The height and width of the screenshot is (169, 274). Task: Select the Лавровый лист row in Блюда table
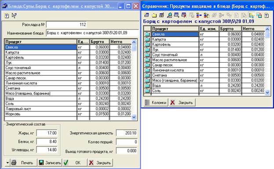68,109
